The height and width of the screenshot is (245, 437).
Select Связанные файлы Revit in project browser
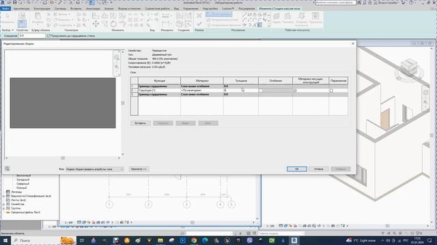[25, 212]
